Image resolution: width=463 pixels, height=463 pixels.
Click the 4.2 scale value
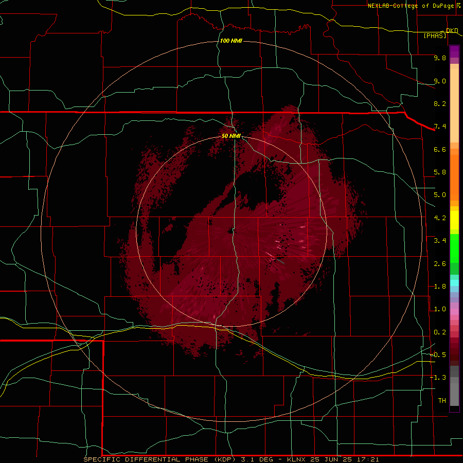pyautogui.click(x=440, y=218)
